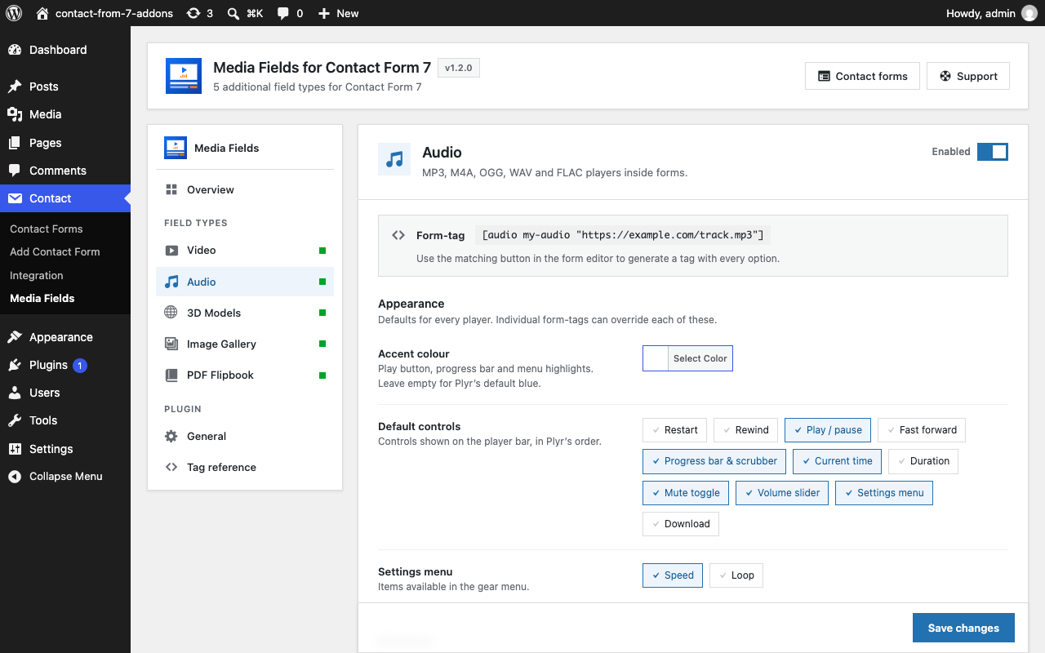Click the plus icon next to New
This screenshot has height=653, width=1045.
pos(324,13)
